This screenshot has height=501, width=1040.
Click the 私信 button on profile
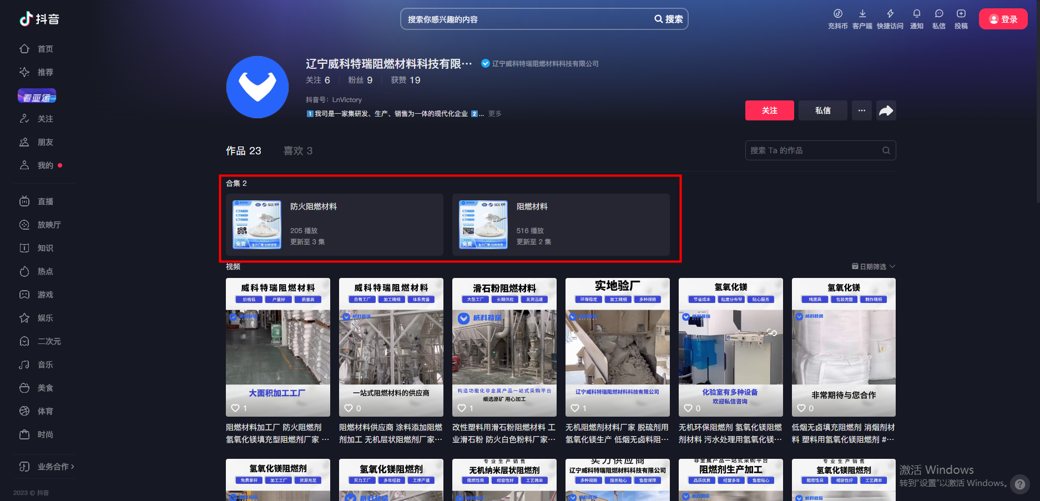[x=822, y=110]
